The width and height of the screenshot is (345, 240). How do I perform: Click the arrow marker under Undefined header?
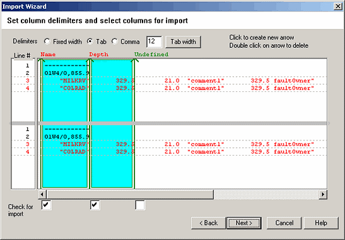[x=134, y=60]
